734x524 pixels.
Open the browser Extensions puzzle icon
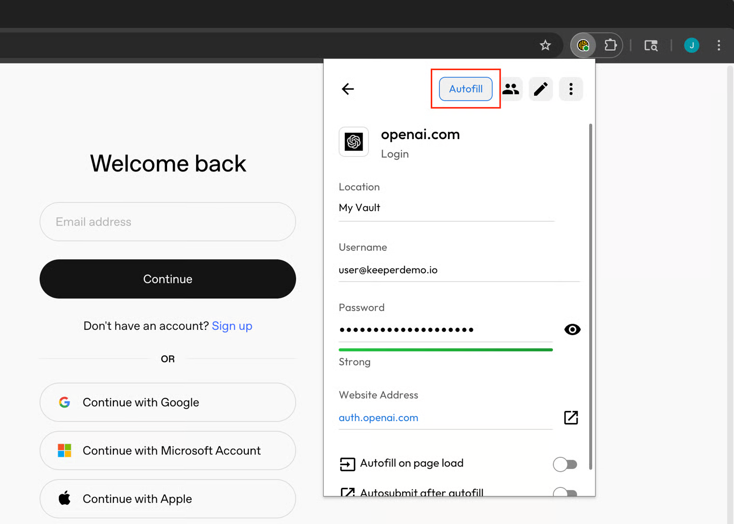click(x=610, y=45)
